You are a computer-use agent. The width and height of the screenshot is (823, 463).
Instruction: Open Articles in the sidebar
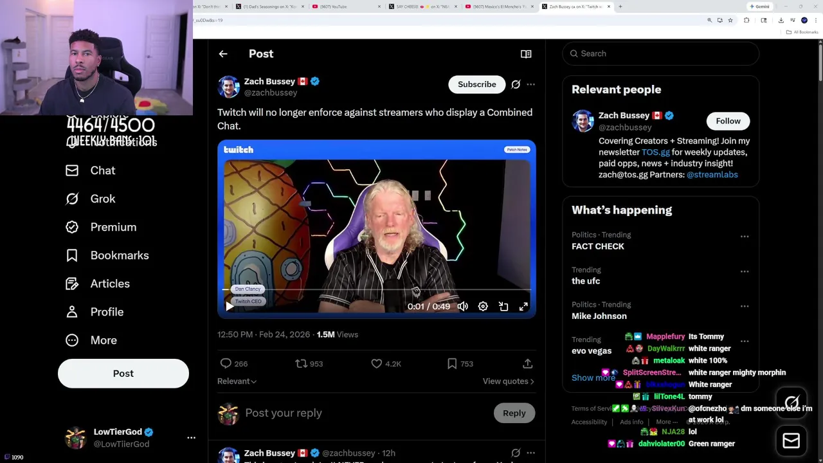pos(98,284)
